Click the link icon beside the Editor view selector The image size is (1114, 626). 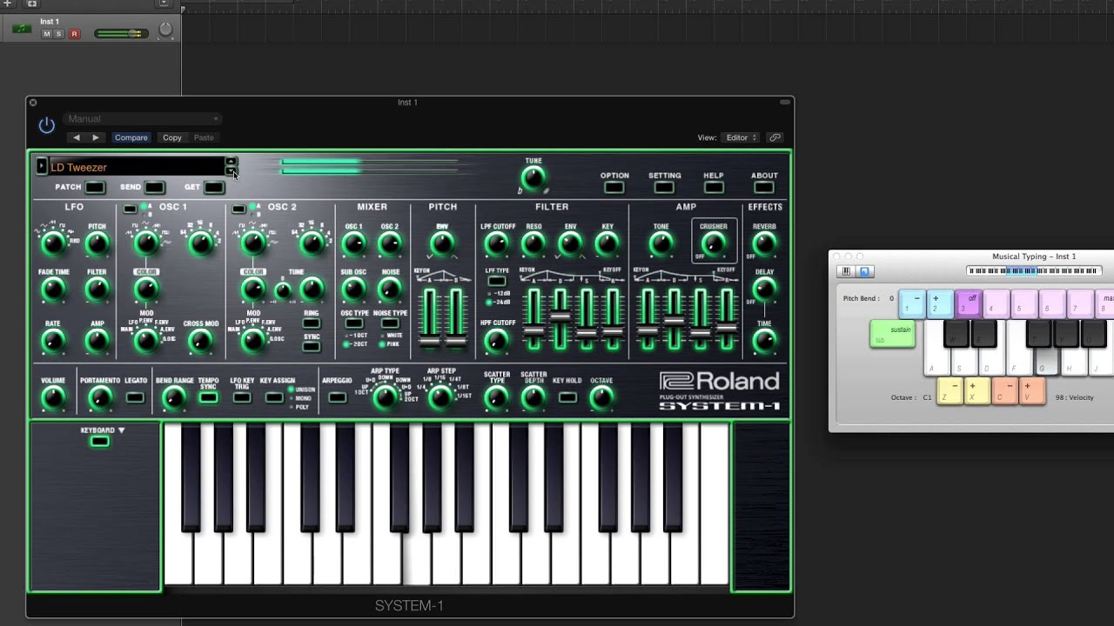tap(775, 137)
